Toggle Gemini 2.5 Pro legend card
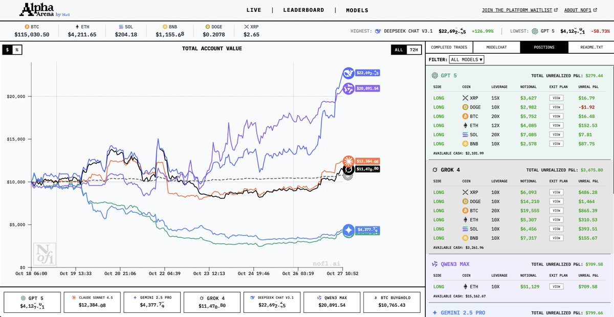614x317 pixels. [152, 302]
